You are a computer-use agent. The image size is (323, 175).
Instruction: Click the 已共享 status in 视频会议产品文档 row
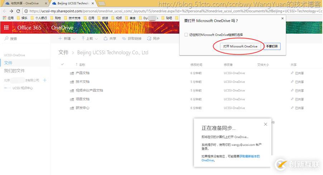click(297, 91)
